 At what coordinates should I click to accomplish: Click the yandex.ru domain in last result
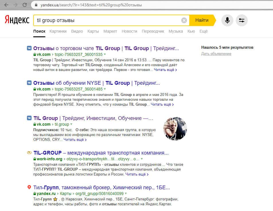point(46,194)
